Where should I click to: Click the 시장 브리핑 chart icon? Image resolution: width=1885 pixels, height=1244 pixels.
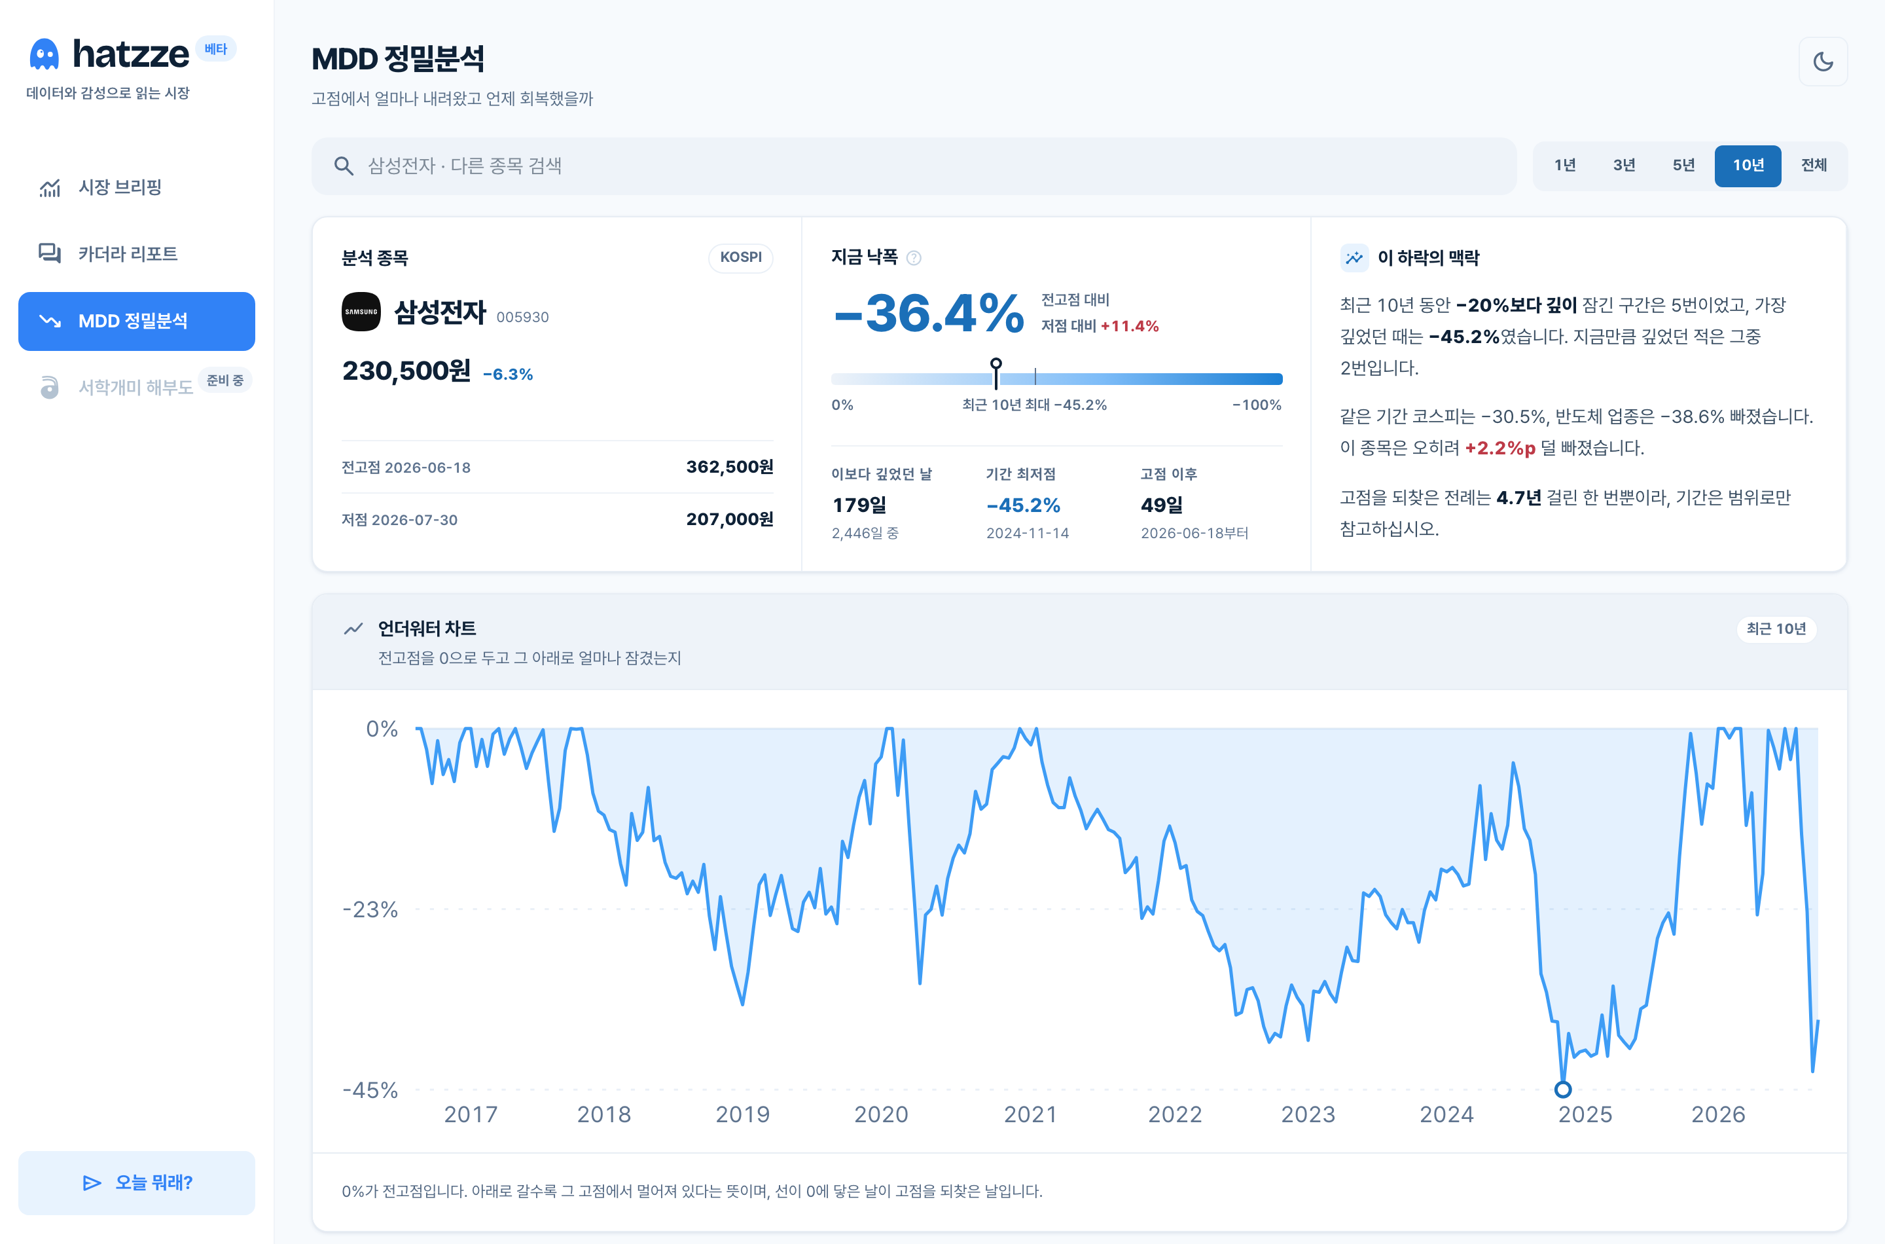(x=50, y=188)
